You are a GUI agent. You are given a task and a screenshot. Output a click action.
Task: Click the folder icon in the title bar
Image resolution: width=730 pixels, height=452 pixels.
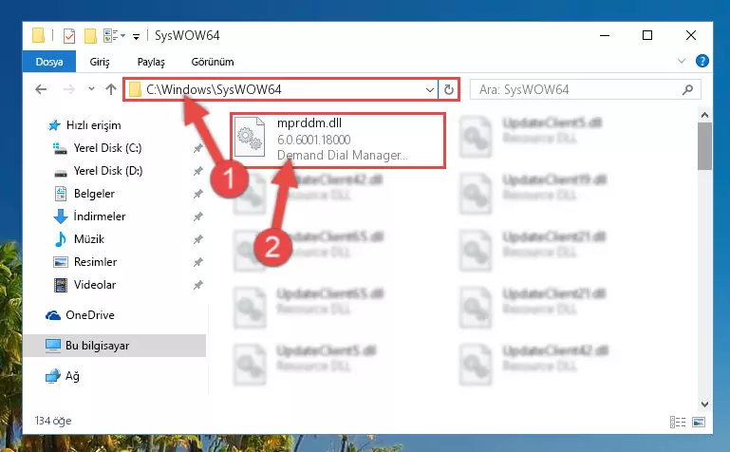pos(39,35)
